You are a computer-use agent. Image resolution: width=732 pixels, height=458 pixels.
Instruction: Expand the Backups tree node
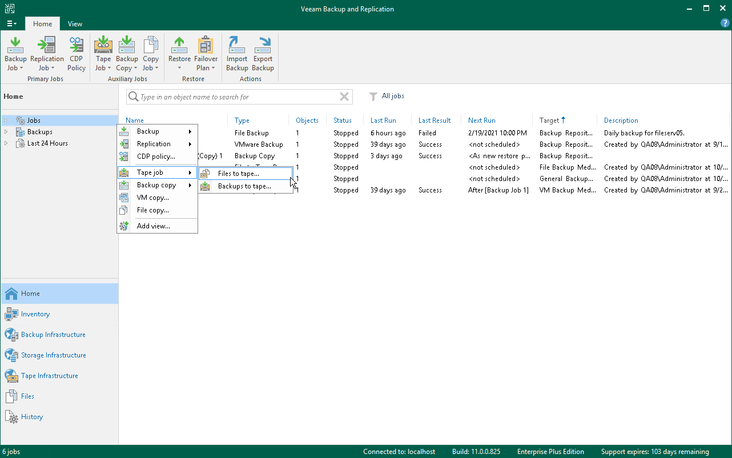point(7,132)
